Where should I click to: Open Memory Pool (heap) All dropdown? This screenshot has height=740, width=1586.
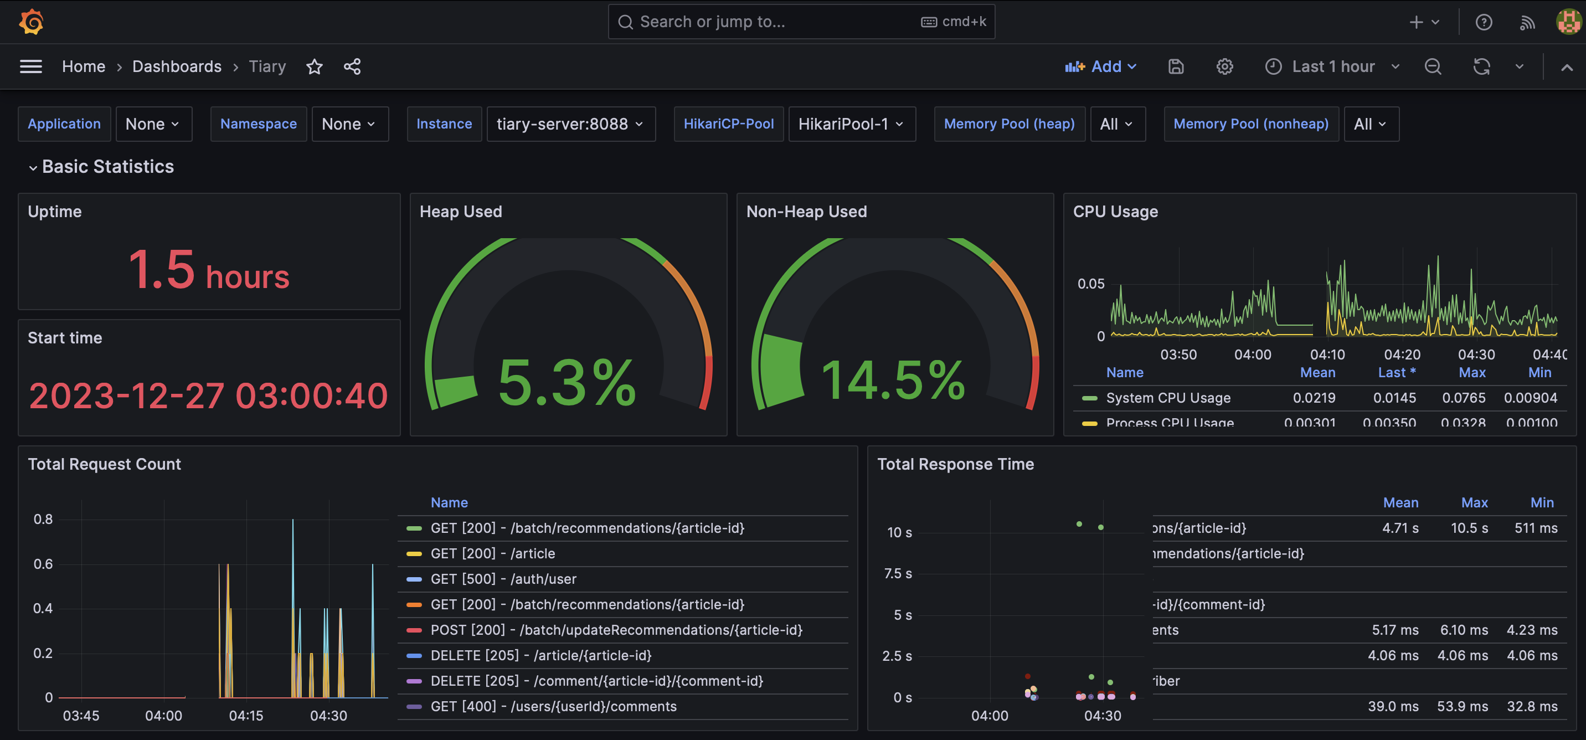coord(1118,124)
